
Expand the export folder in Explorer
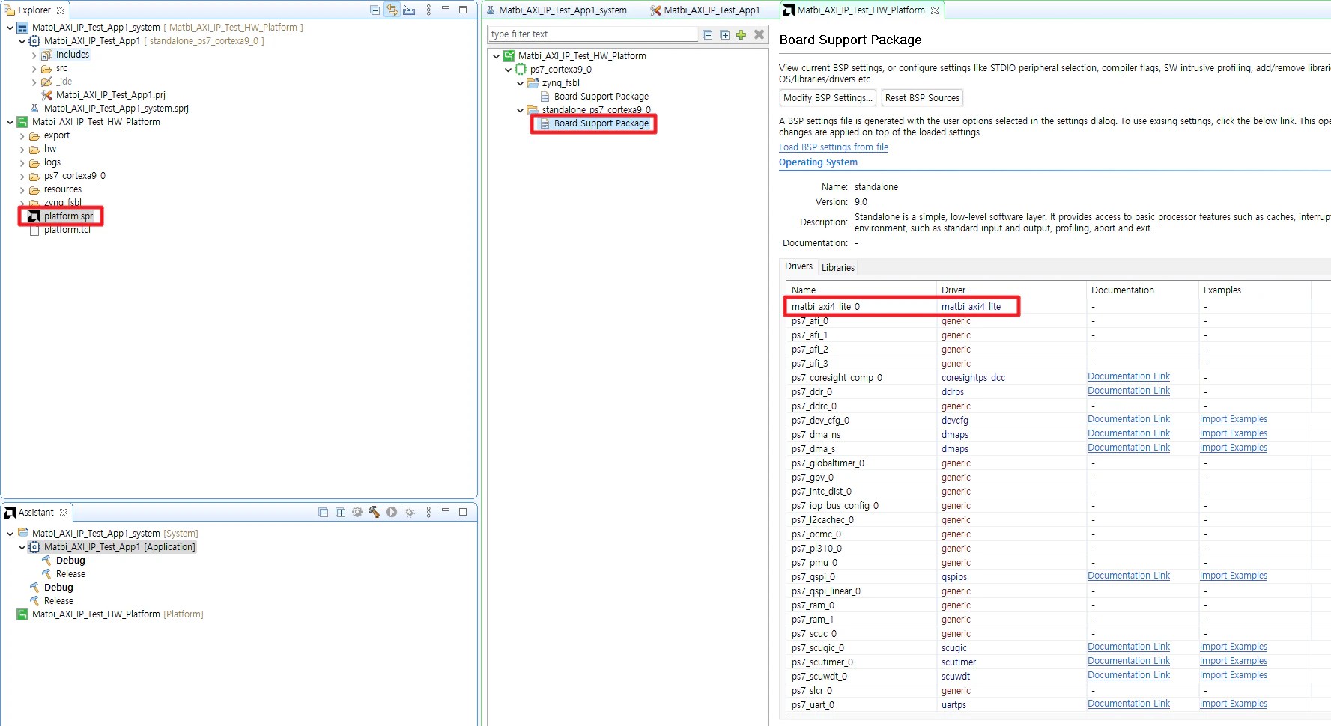[22, 135]
